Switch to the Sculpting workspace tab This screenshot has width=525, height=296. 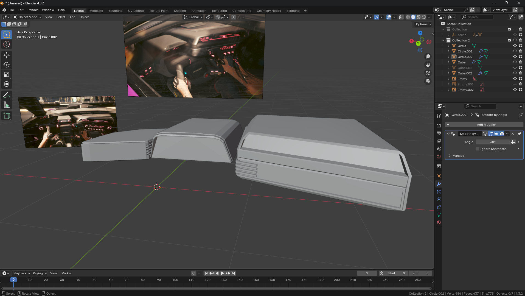pyautogui.click(x=115, y=11)
